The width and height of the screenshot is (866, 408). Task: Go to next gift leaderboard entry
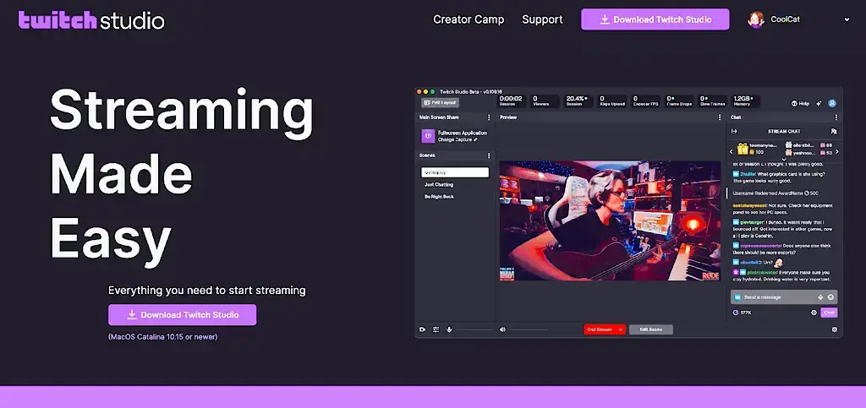click(x=837, y=151)
